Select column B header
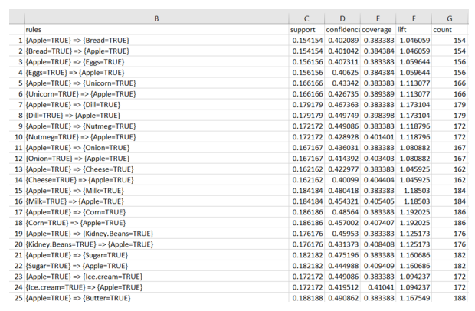The image size is (475, 311). tap(156, 19)
